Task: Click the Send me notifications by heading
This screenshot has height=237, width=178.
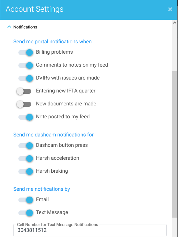Action: click(42, 189)
